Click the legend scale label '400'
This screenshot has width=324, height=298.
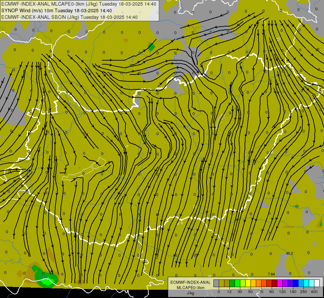(x=314, y=292)
